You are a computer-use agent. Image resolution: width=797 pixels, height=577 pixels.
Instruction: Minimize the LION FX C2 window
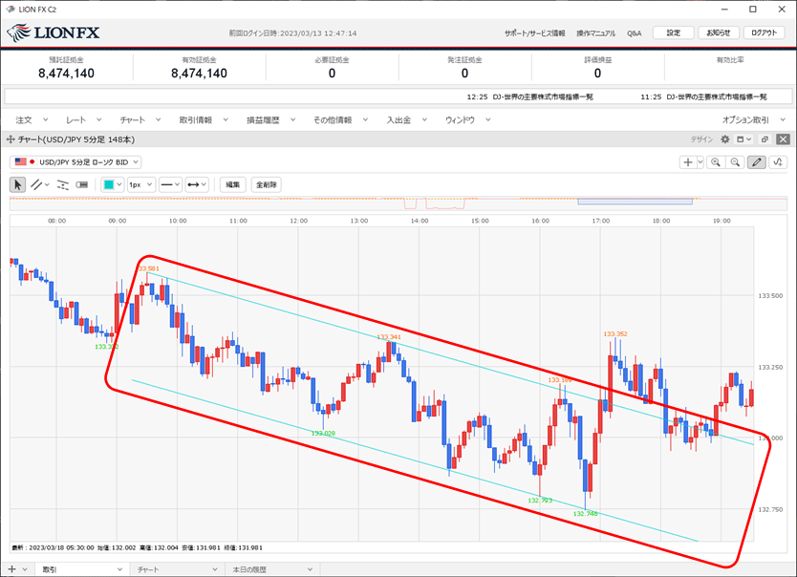(x=724, y=10)
